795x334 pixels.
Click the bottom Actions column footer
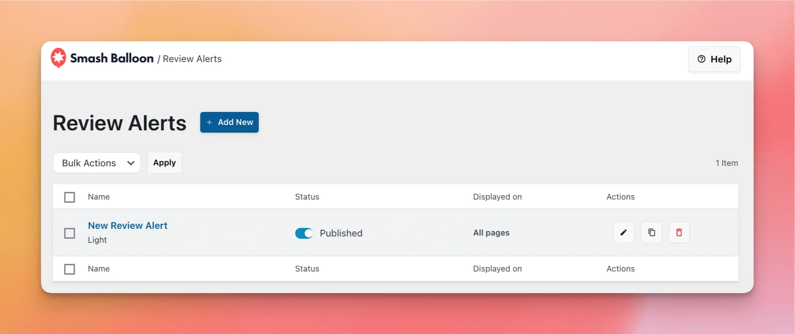(x=620, y=269)
